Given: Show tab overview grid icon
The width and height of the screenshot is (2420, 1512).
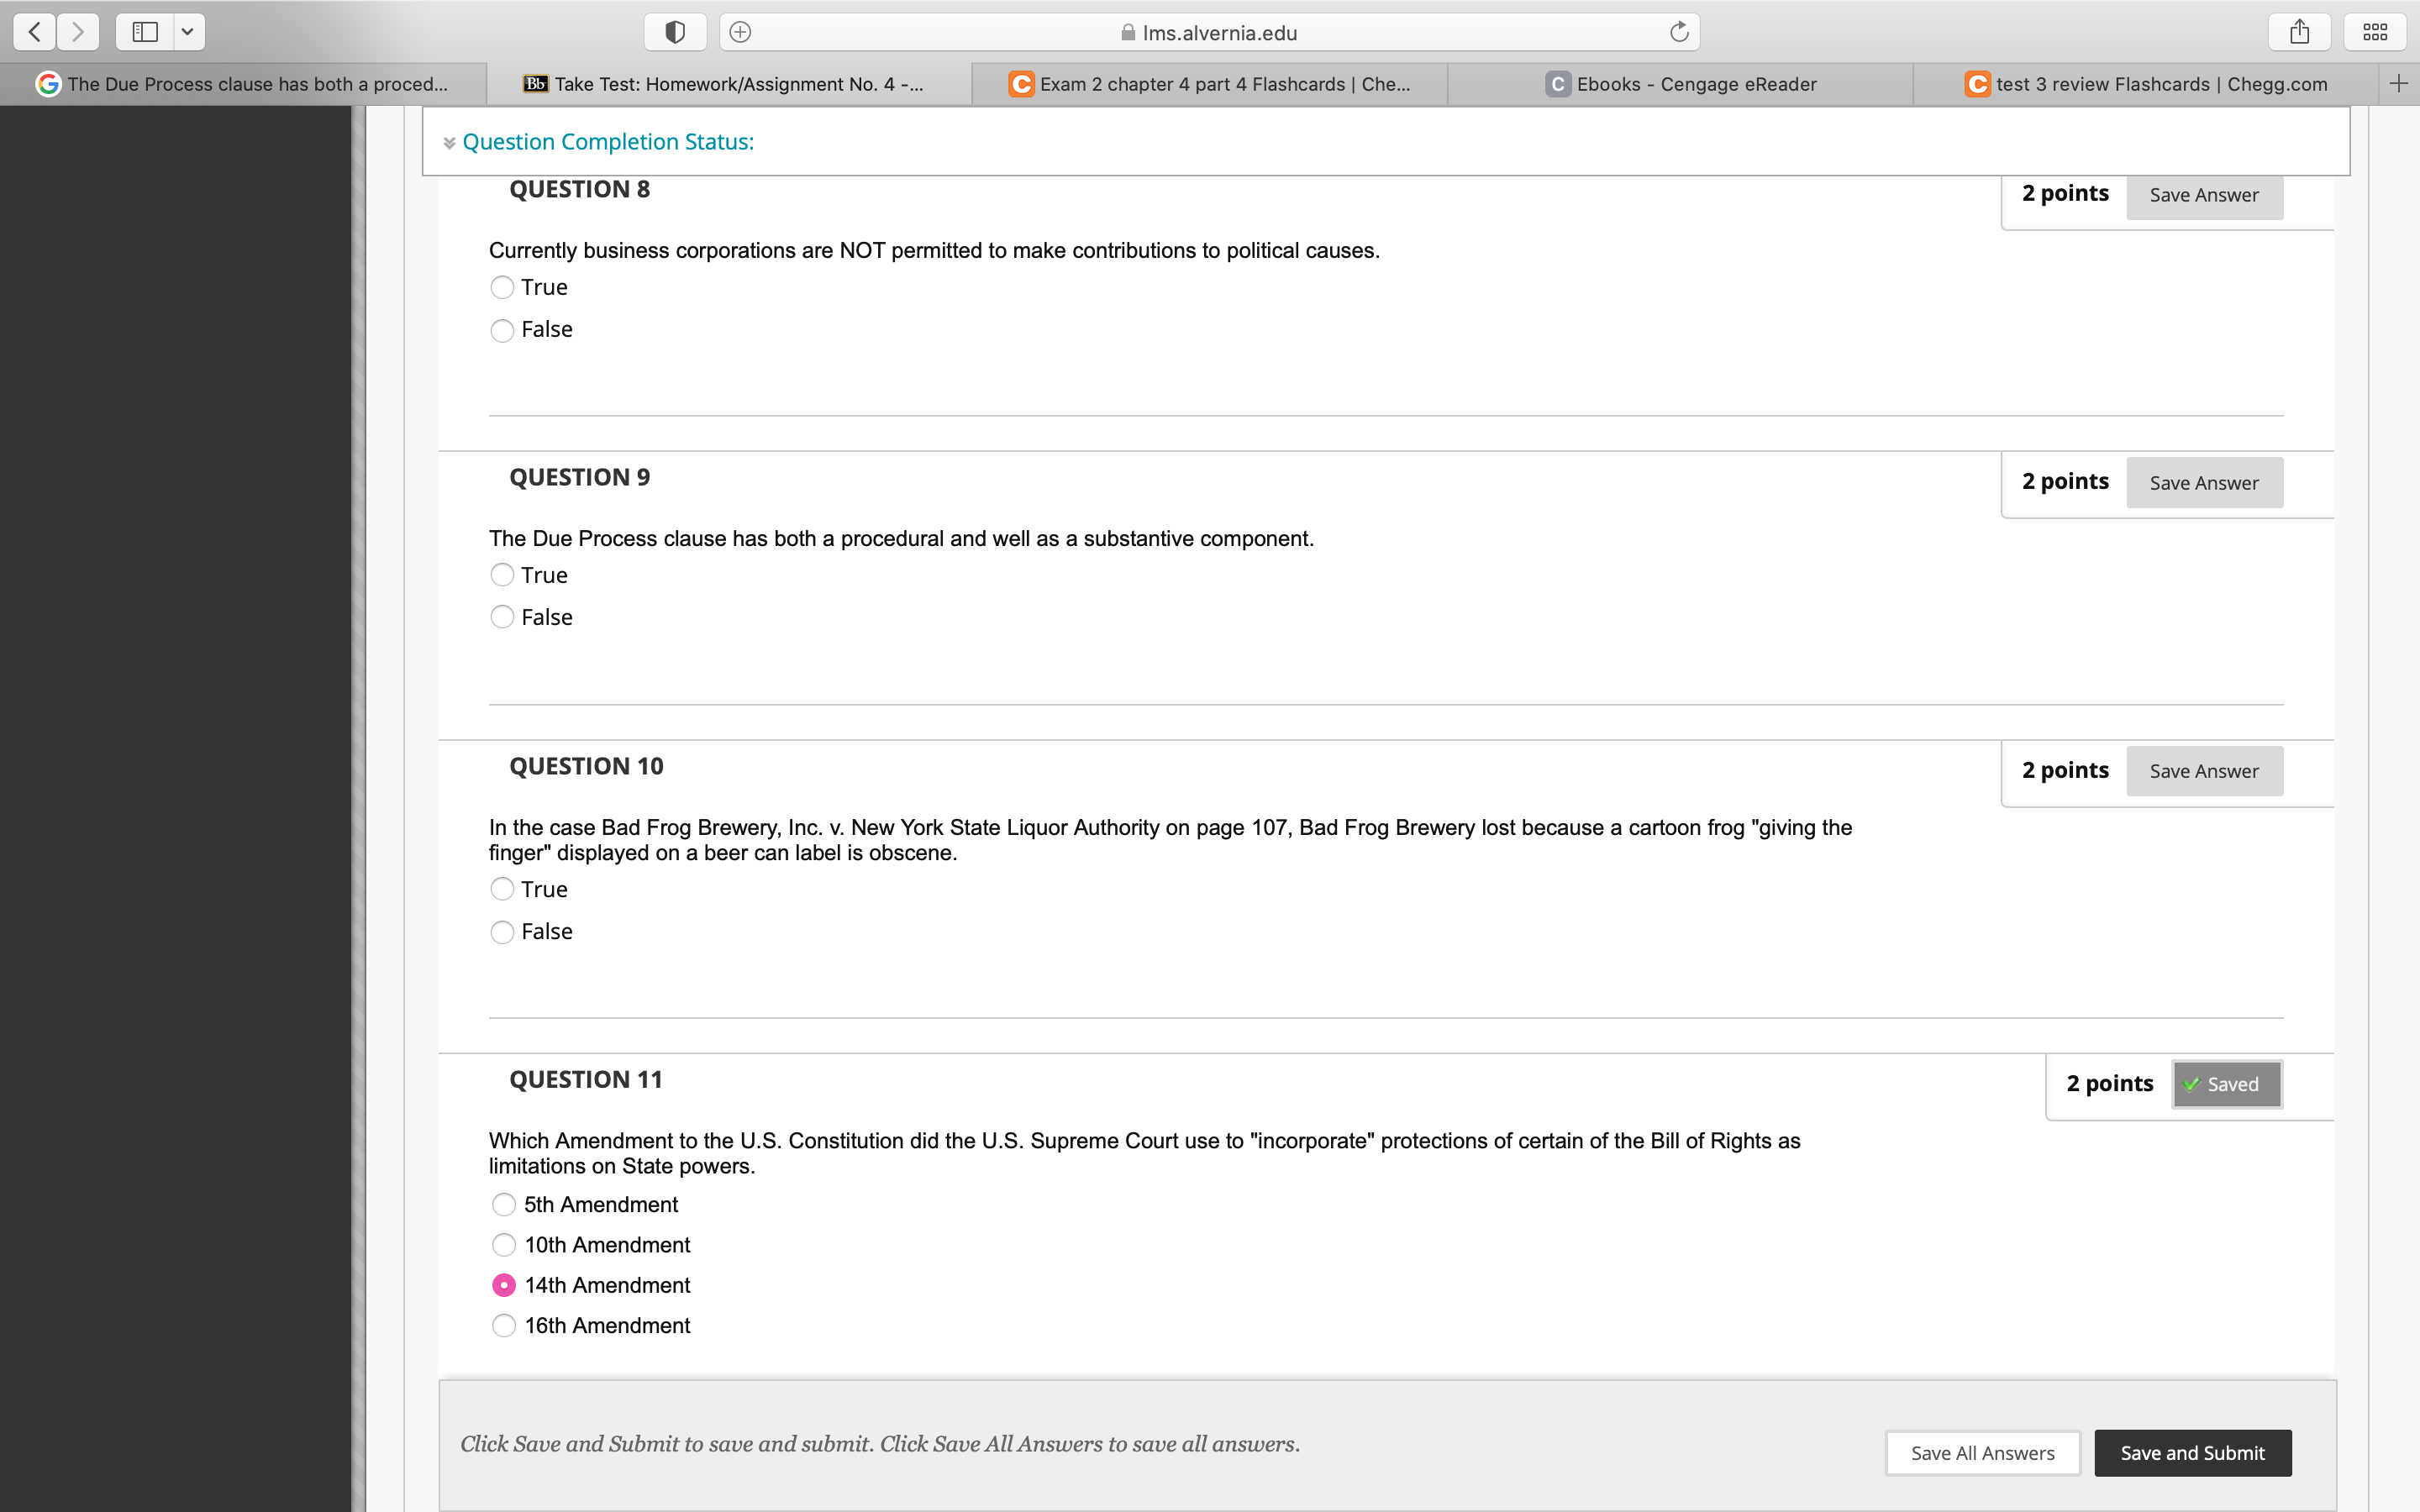Looking at the screenshot, I should click(x=2375, y=32).
